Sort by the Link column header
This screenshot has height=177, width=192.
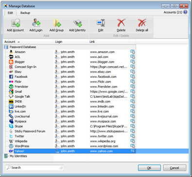point(109,42)
